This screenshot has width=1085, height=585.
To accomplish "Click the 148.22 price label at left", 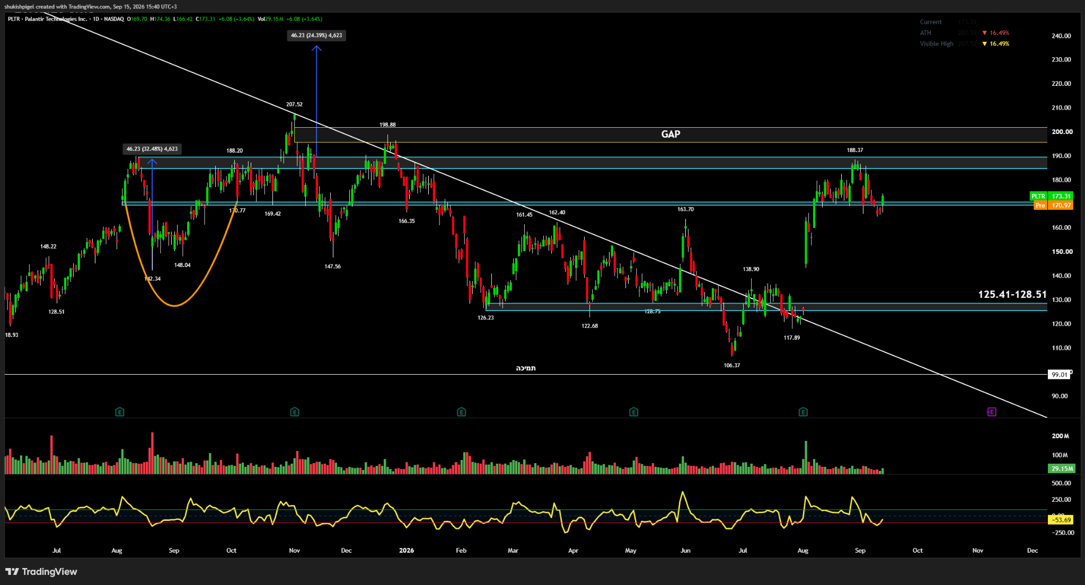I will (48, 246).
